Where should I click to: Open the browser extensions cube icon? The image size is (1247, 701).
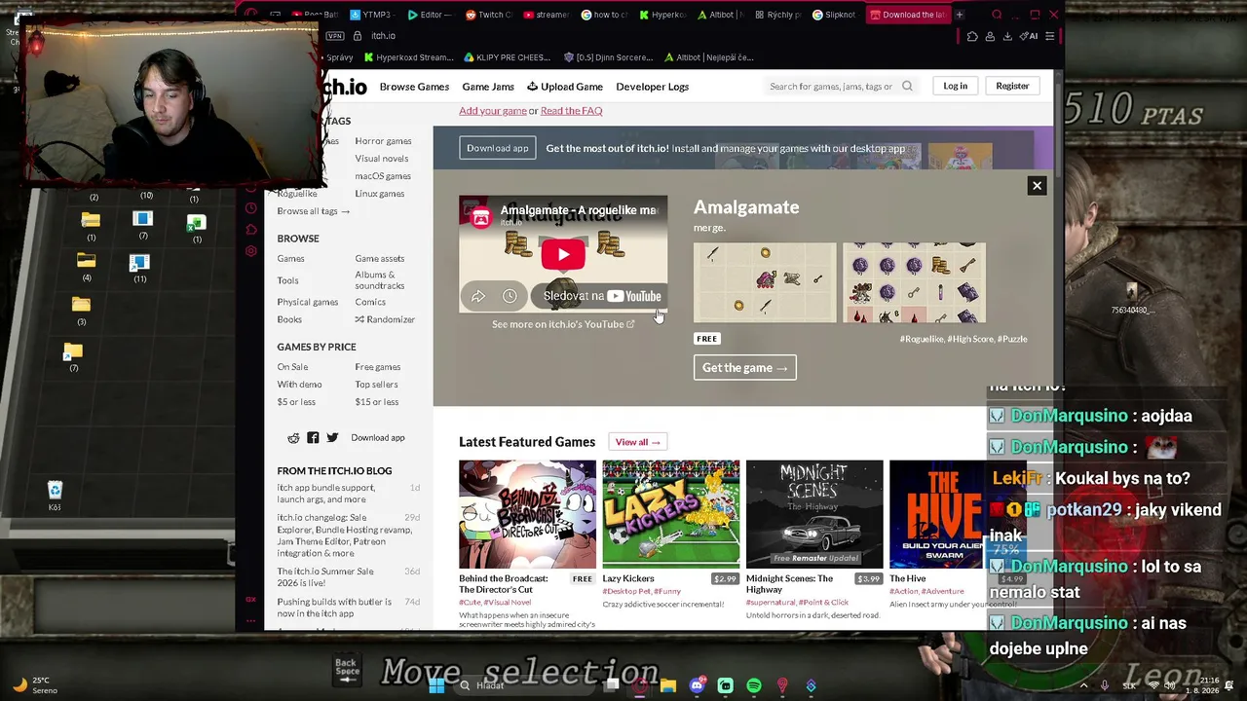[x=972, y=36]
